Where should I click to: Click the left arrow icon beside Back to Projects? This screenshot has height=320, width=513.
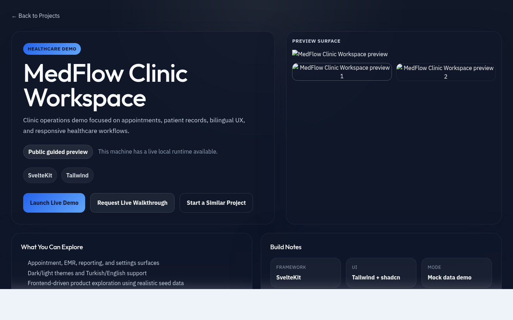pos(14,16)
